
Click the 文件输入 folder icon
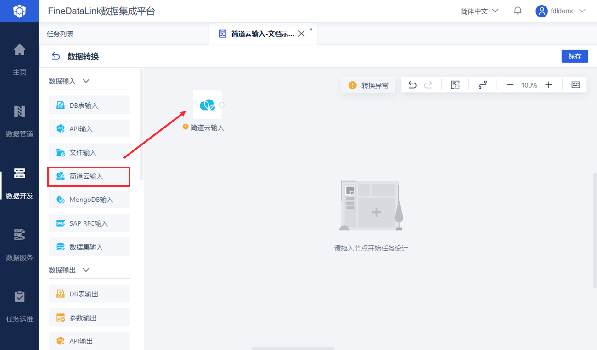tap(60, 152)
